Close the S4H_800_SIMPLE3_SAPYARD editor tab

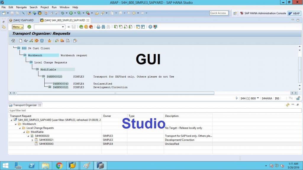pos(88,20)
